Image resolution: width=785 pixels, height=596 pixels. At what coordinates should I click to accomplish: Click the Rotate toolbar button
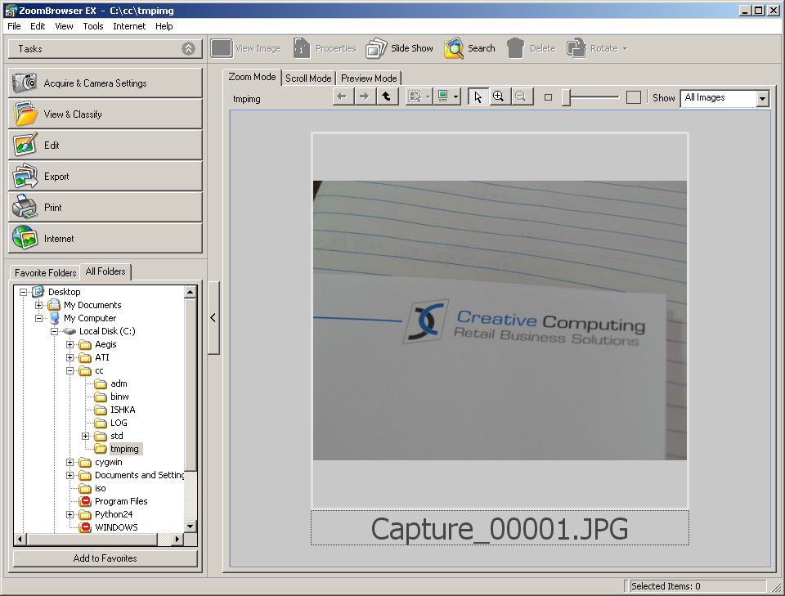(x=594, y=48)
